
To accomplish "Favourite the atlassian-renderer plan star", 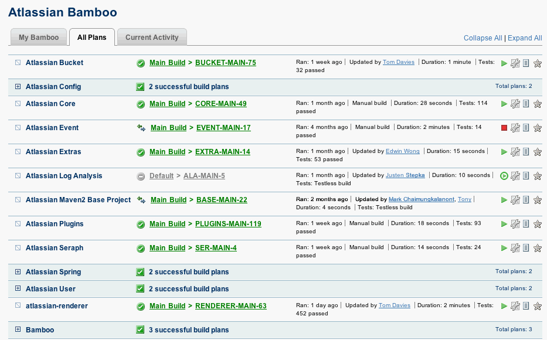I will click(x=538, y=306).
